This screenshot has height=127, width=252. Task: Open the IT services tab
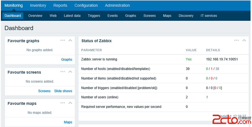click(x=209, y=16)
